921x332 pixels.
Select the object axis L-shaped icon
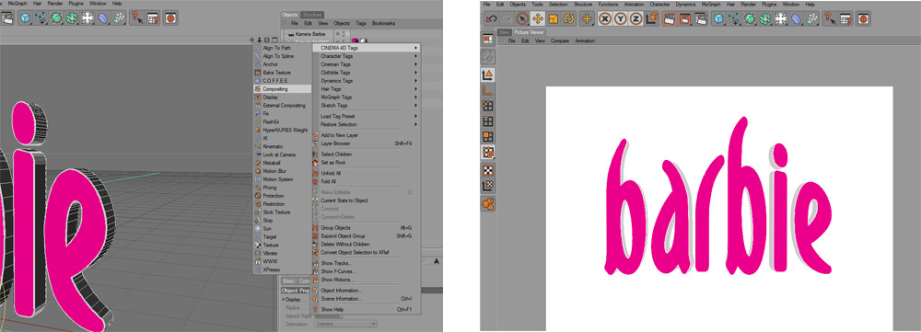click(x=487, y=90)
